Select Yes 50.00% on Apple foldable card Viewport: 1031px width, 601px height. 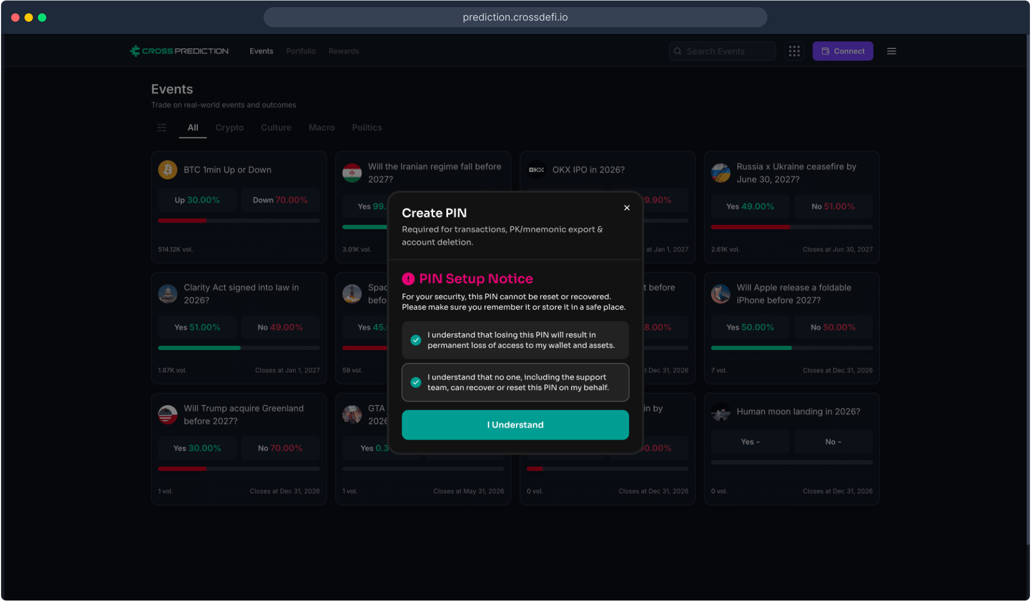tap(750, 327)
